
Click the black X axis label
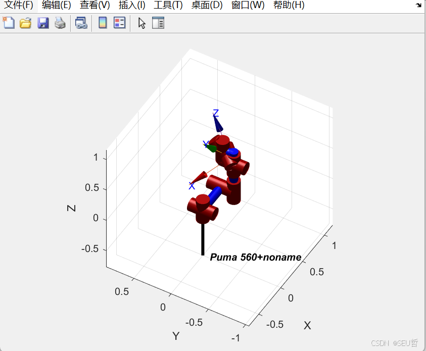[307, 325]
